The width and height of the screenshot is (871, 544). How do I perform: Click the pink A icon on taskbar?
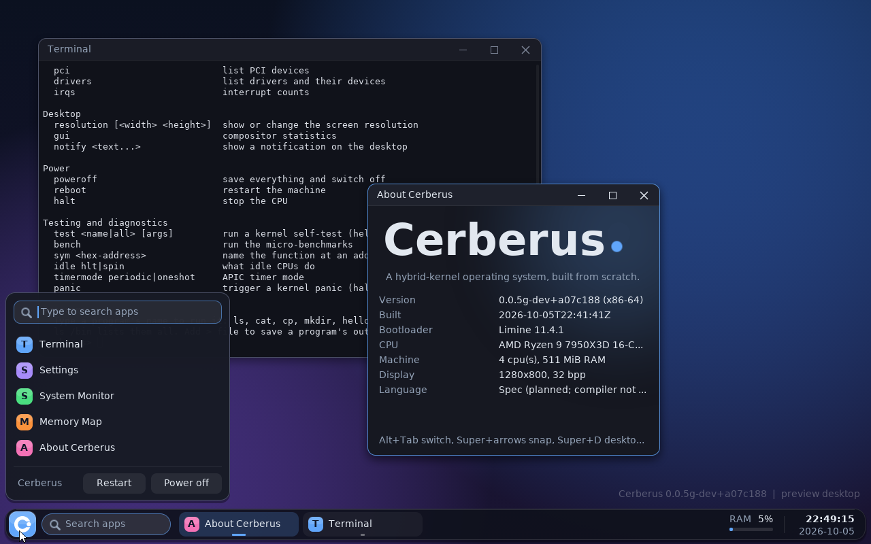click(x=192, y=524)
